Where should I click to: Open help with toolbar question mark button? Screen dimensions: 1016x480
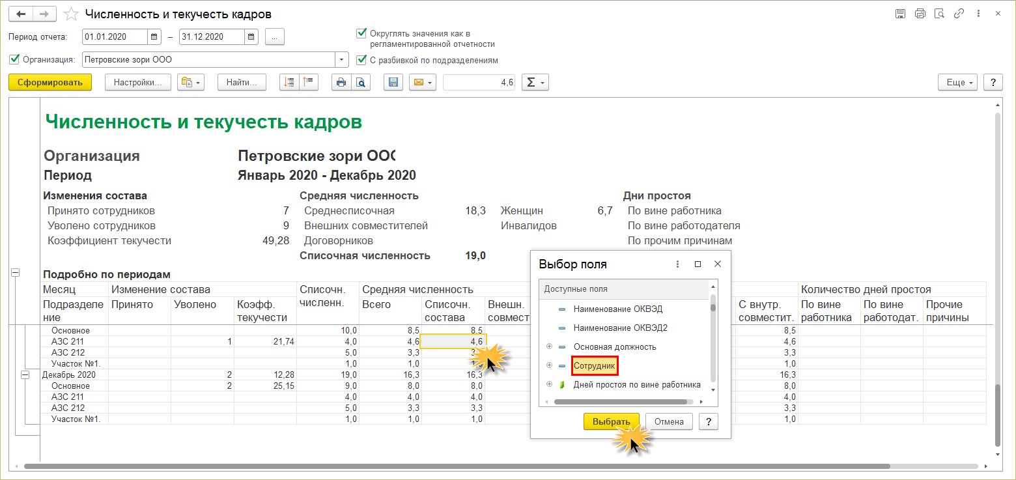click(993, 83)
